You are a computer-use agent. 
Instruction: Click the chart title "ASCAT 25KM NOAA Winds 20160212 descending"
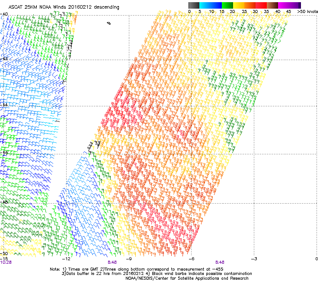[64, 7]
